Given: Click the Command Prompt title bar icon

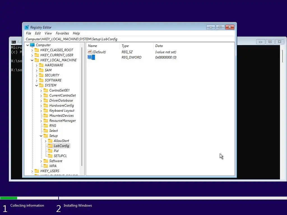Looking at the screenshot, I should (x=13, y=42).
